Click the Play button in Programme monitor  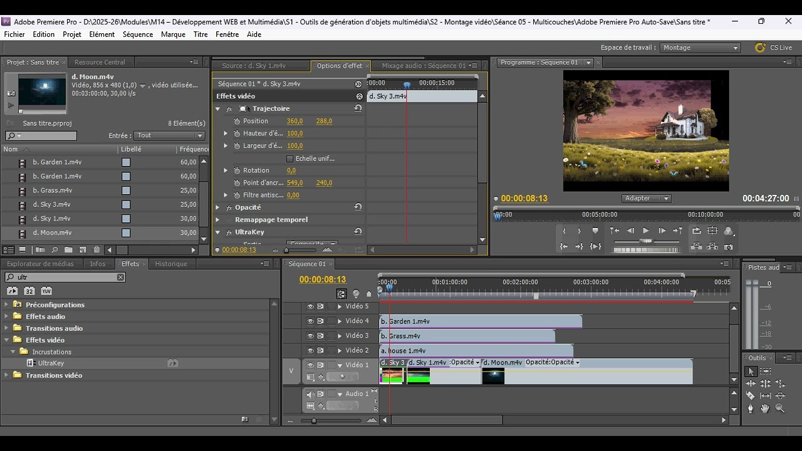click(646, 231)
